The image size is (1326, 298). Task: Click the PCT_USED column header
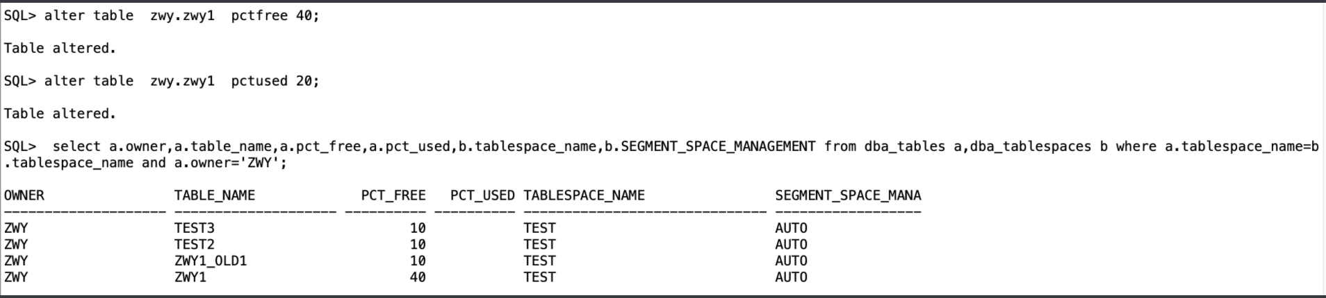pos(482,195)
